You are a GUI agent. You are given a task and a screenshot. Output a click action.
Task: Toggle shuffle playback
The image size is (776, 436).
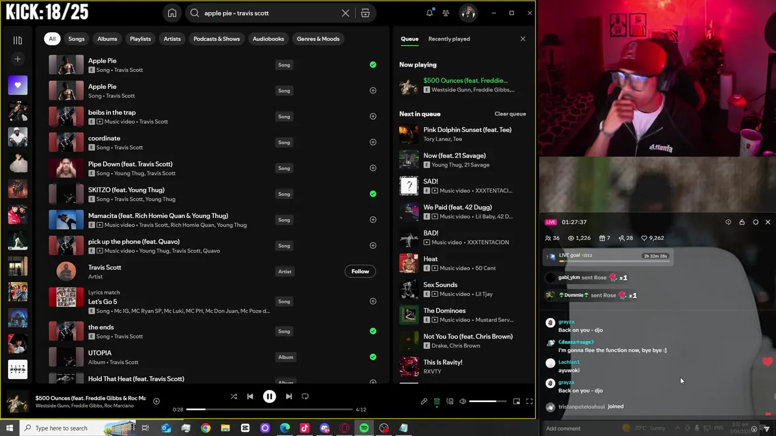click(x=233, y=397)
